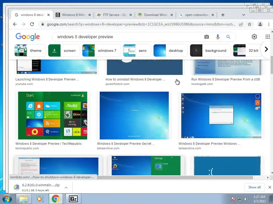This screenshot has width=273, height=204.
Task: Open the Chrome three-dot menu
Action: (x=269, y=24)
